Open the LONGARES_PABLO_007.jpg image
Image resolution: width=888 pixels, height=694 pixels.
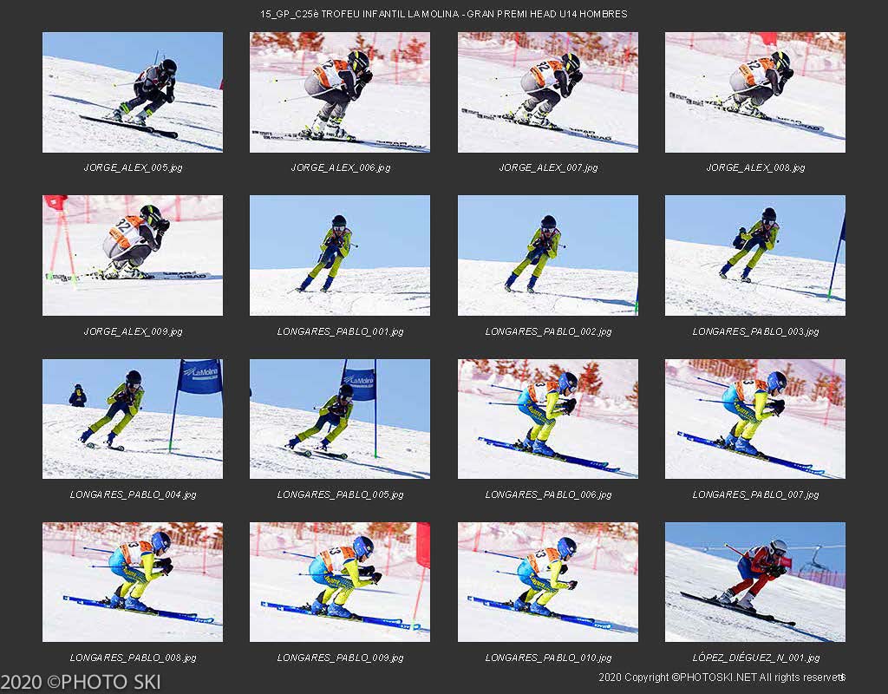click(x=755, y=419)
